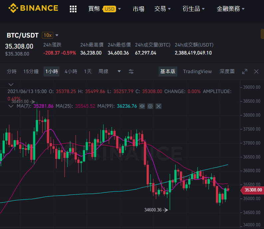Remove the MA indicator with X
This screenshot has height=229, width=264.
point(159,106)
